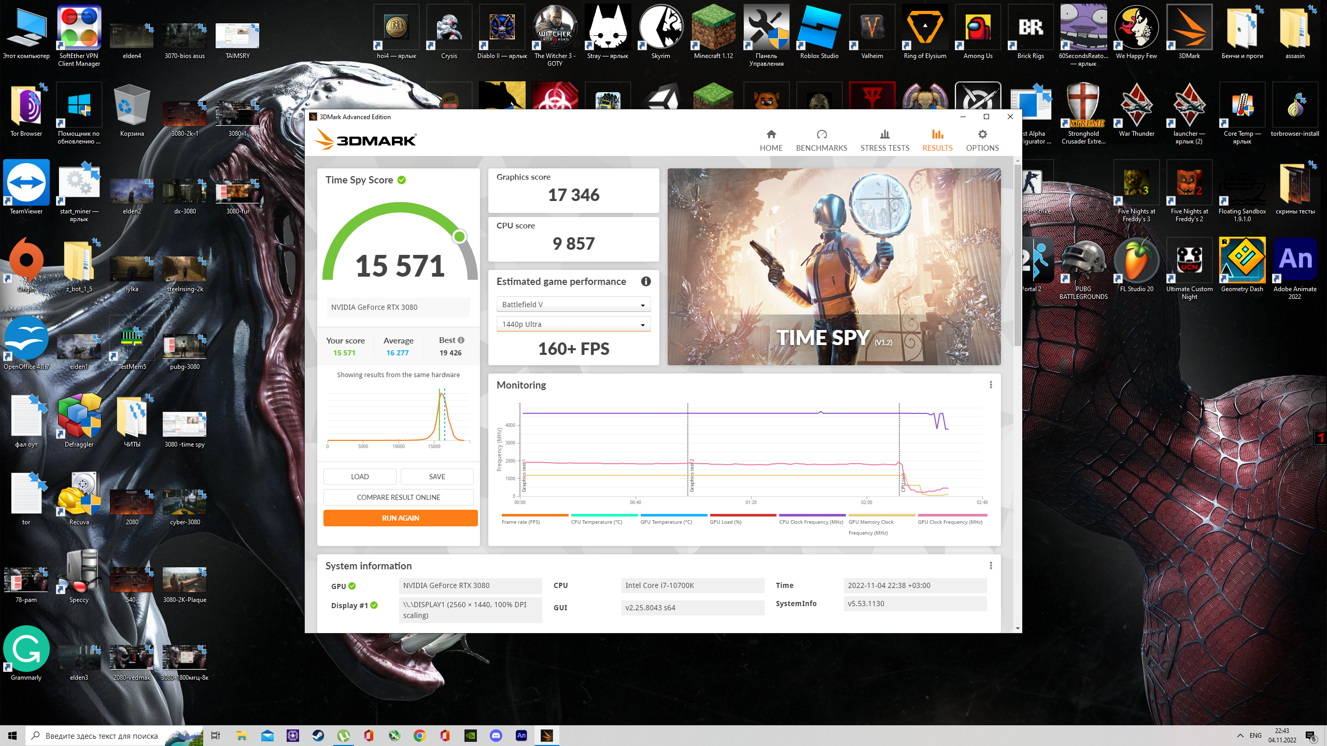Click the orange Run Again button
The image size is (1327, 746).
tap(400, 518)
